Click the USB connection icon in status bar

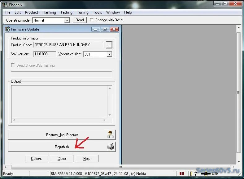205,173
